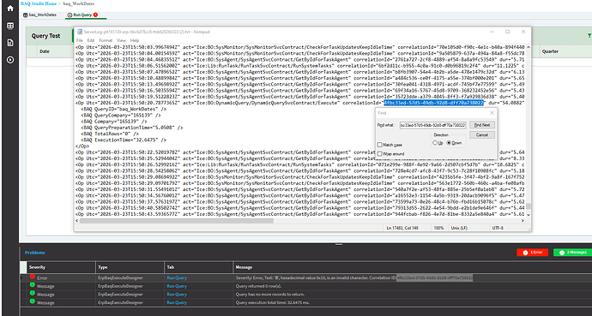
Task: Click 'Ln 17483, Col 149' in status bar
Action: click(x=402, y=228)
